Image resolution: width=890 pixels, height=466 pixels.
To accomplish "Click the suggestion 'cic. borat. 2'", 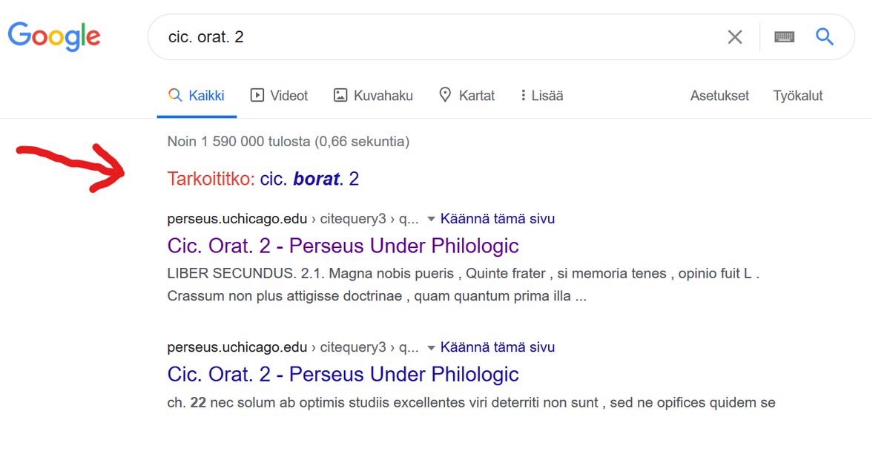I will (309, 179).
